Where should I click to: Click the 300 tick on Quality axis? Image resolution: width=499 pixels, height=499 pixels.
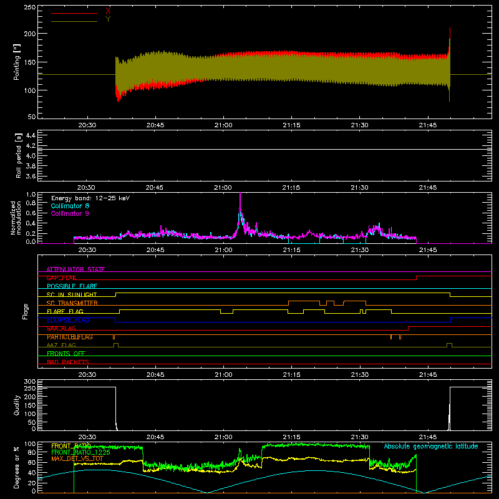click(30, 382)
